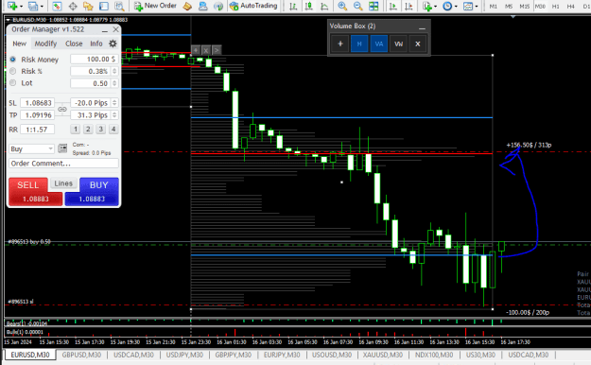
Task: Expand the indicators dropdown arrow
Action: (x=435, y=7)
